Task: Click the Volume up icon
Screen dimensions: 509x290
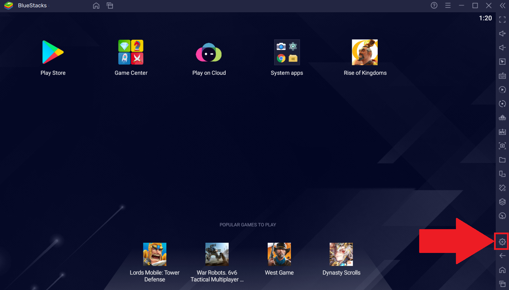Action: [x=502, y=34]
